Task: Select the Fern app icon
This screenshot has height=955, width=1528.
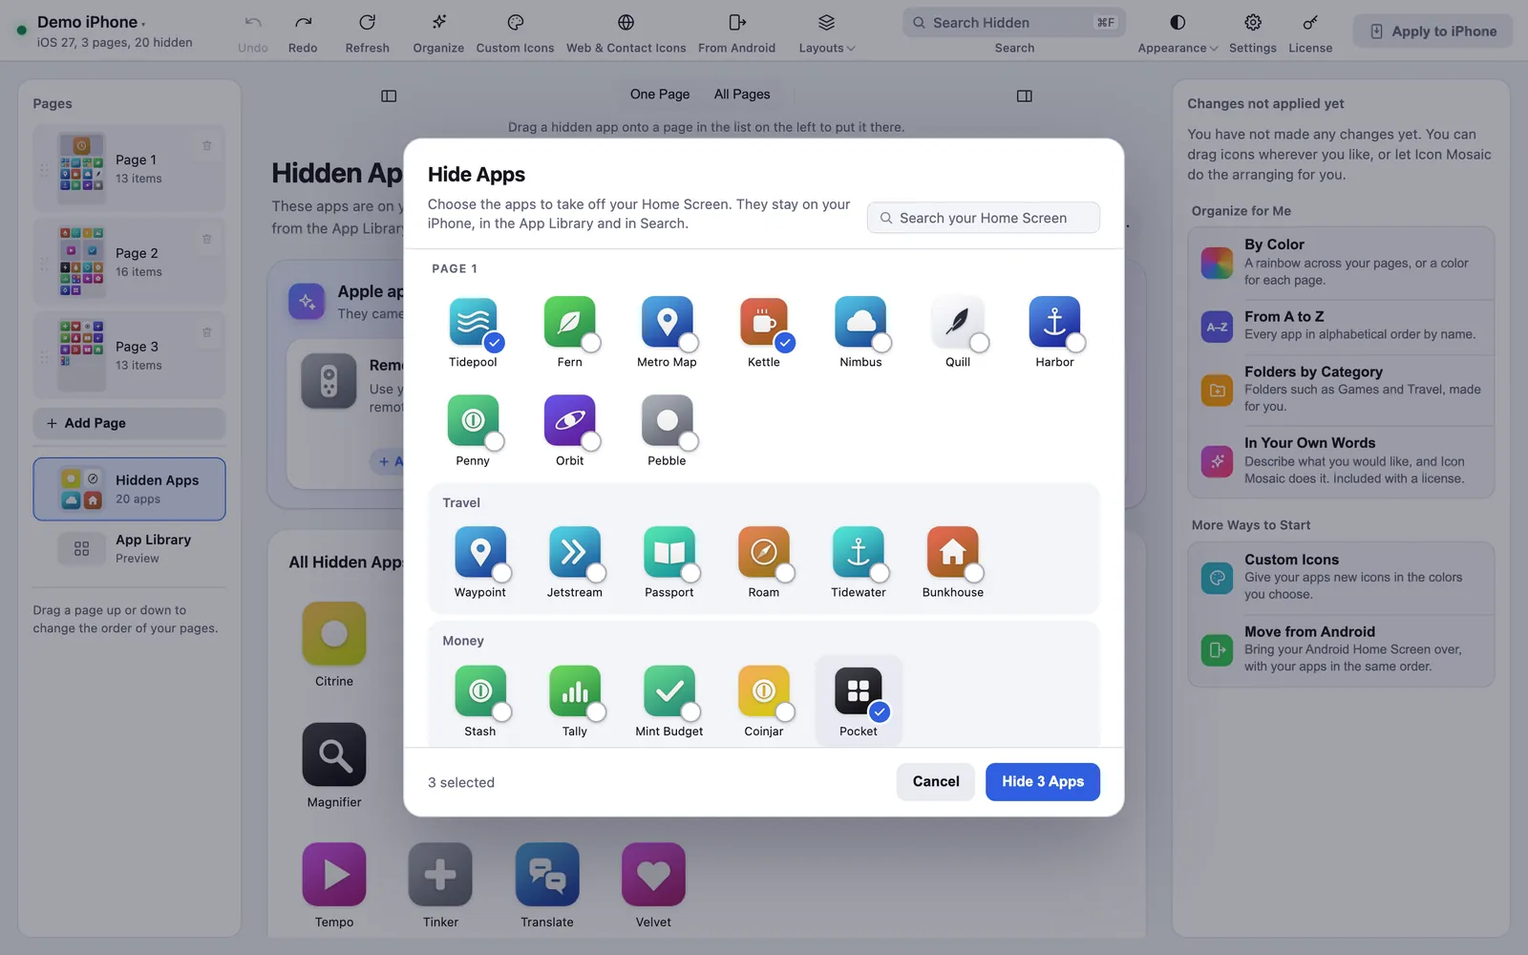Action: pyautogui.click(x=569, y=322)
